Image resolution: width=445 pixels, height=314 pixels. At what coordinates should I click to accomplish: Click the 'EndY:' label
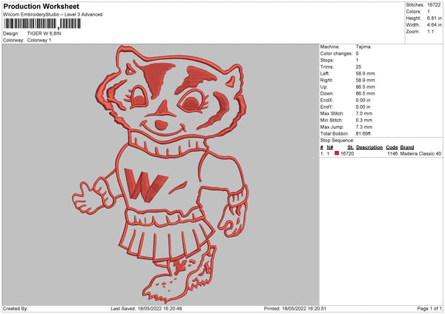point(326,107)
